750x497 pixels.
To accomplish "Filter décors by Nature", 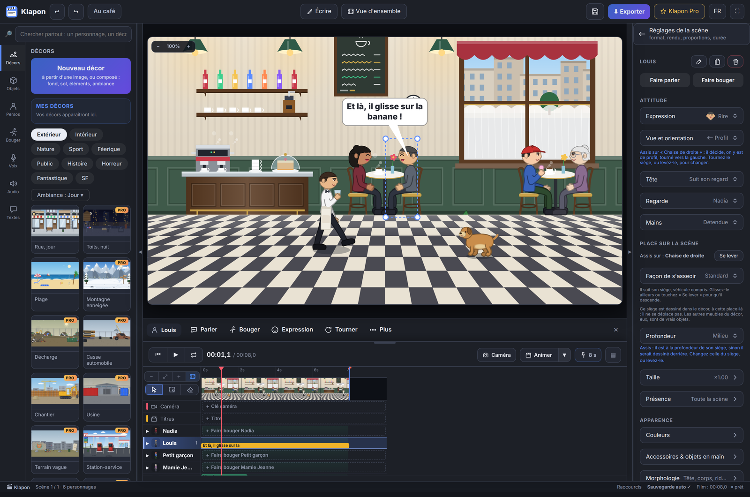I will (45, 149).
